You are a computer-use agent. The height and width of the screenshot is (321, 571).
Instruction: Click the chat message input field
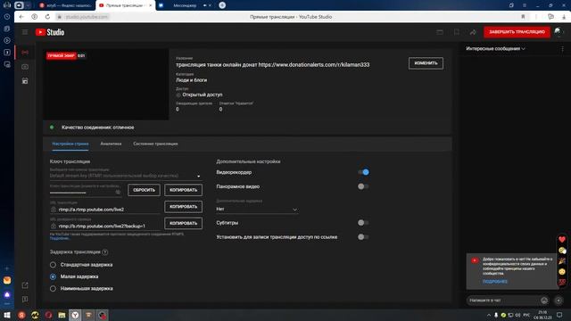coord(502,300)
